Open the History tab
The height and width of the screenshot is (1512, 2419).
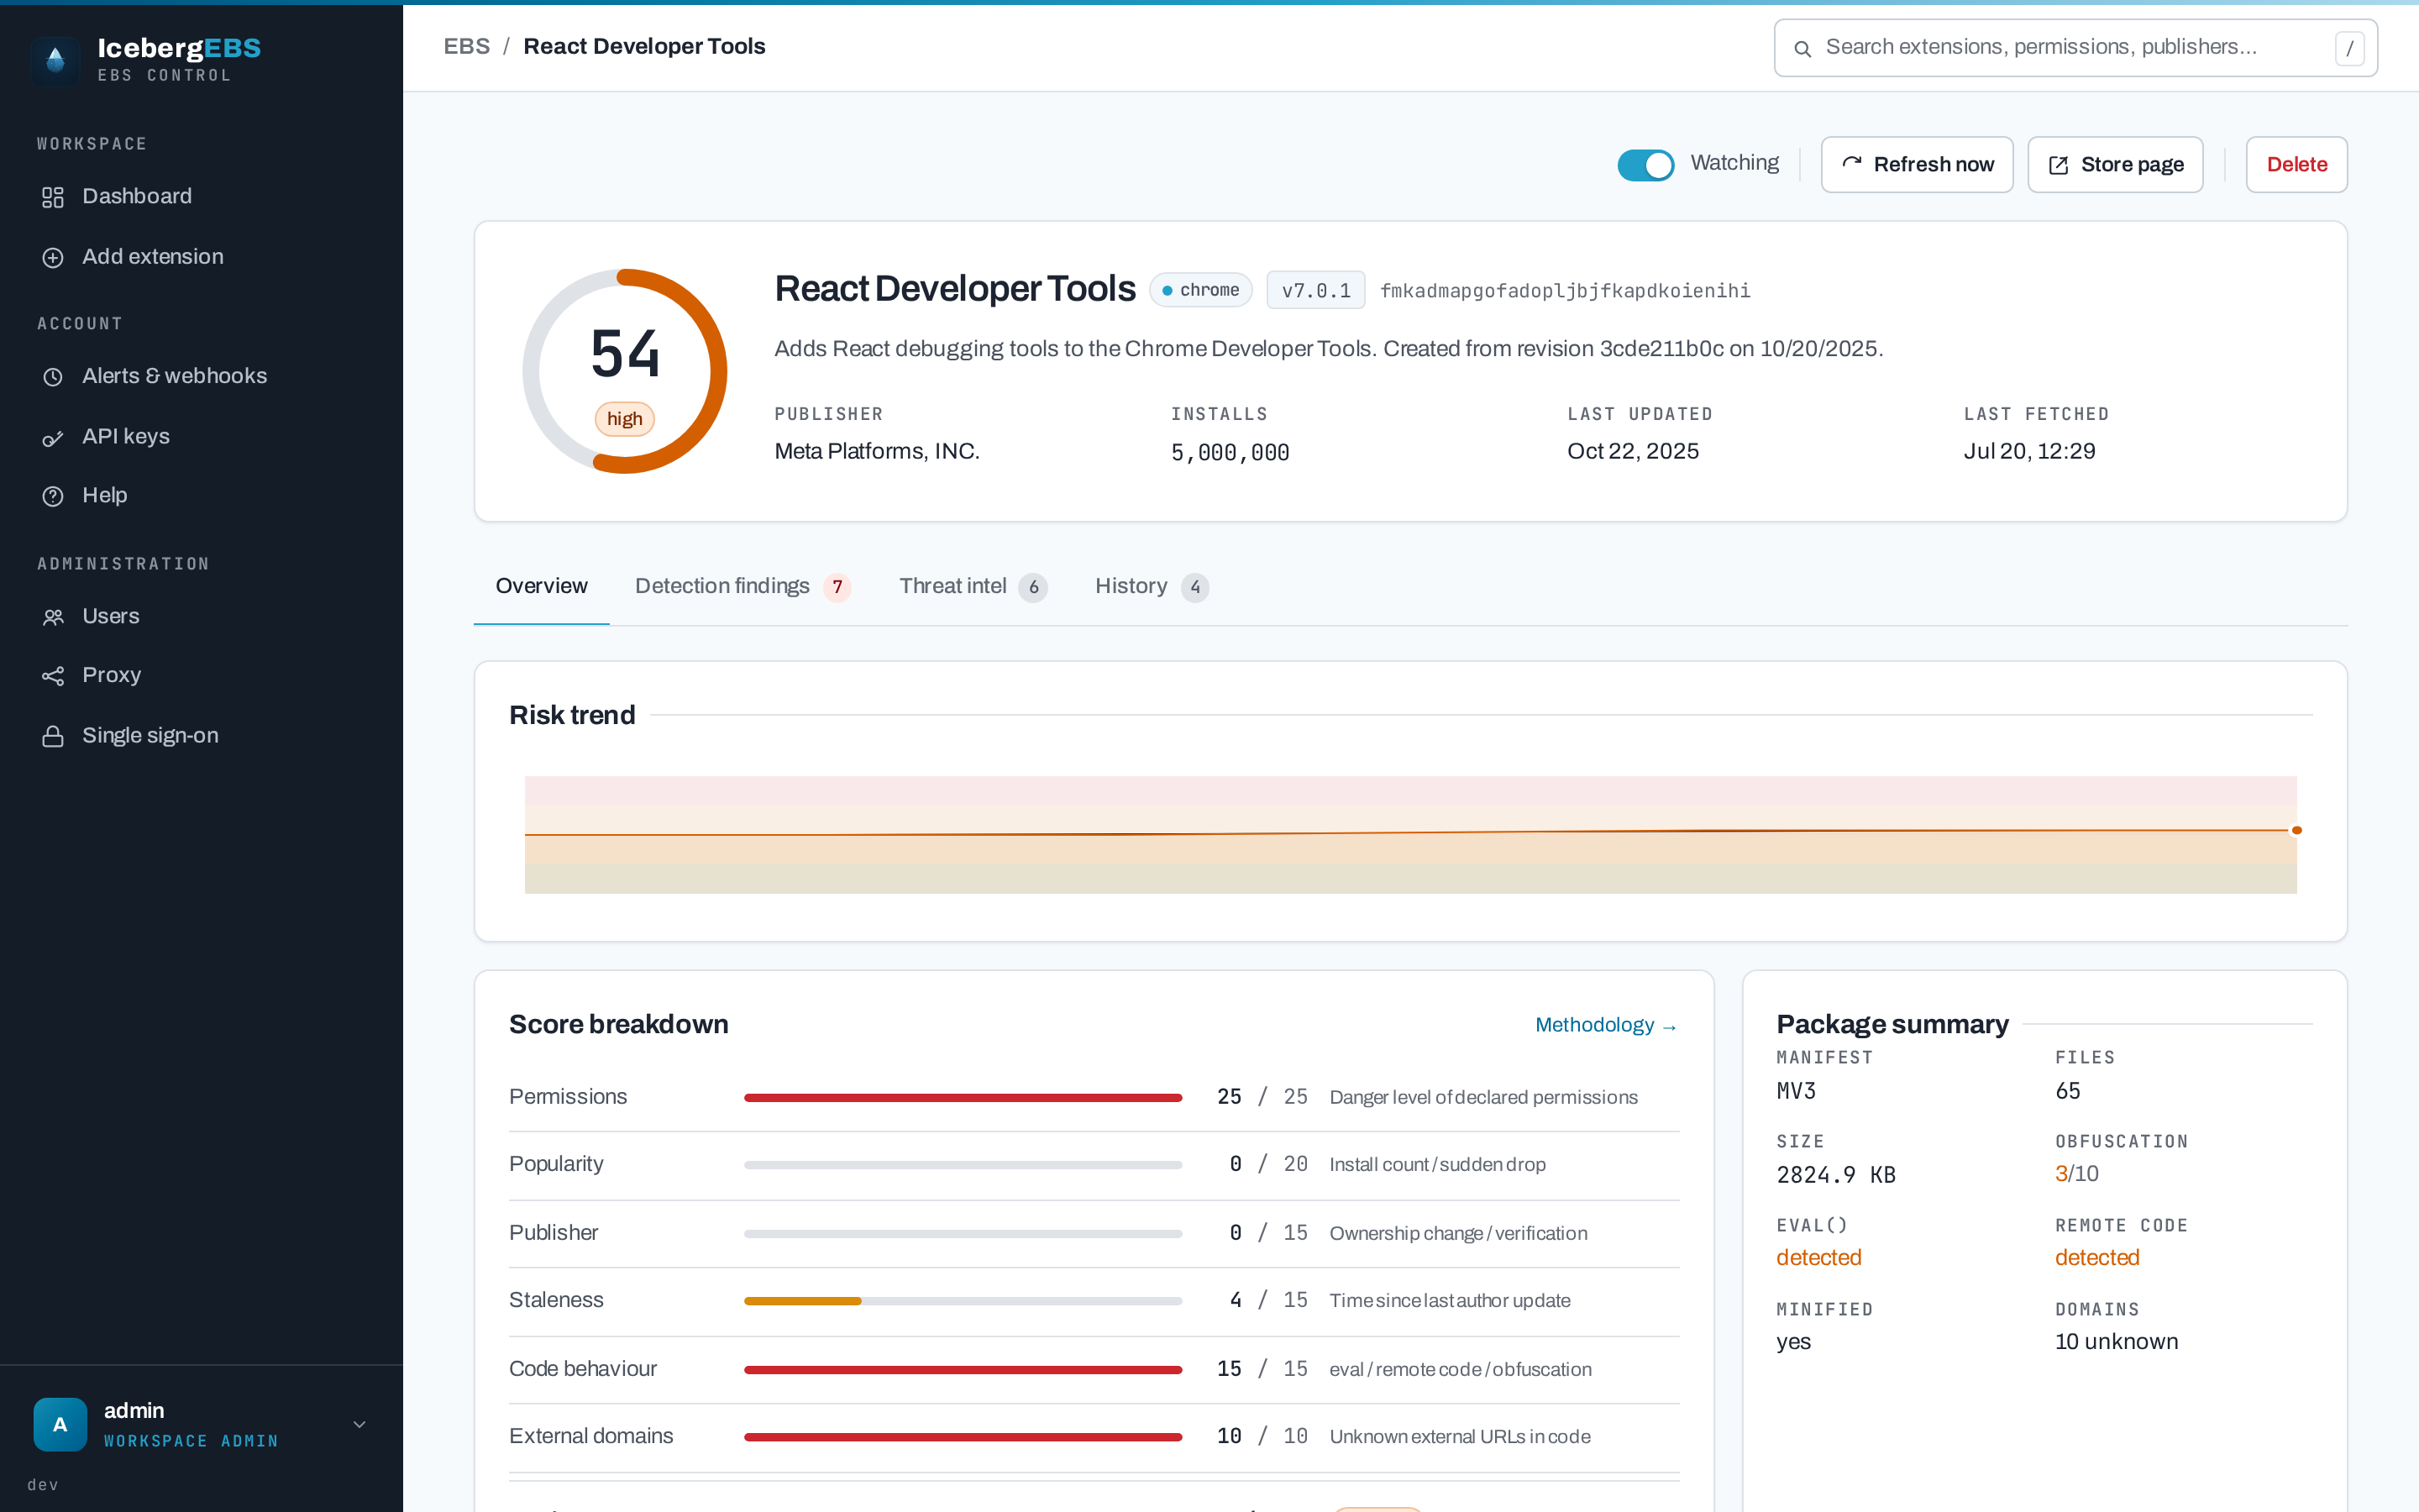[1151, 586]
